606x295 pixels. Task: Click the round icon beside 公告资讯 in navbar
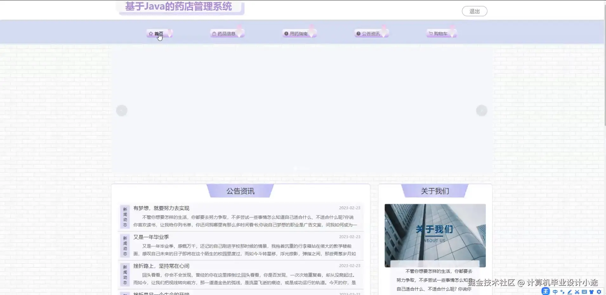tap(359, 34)
